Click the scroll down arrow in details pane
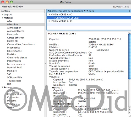 [x=130, y=113]
